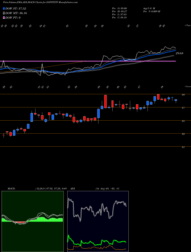Click the 35 price axis label
Screen dimensions: 191x252
click(183, 121)
